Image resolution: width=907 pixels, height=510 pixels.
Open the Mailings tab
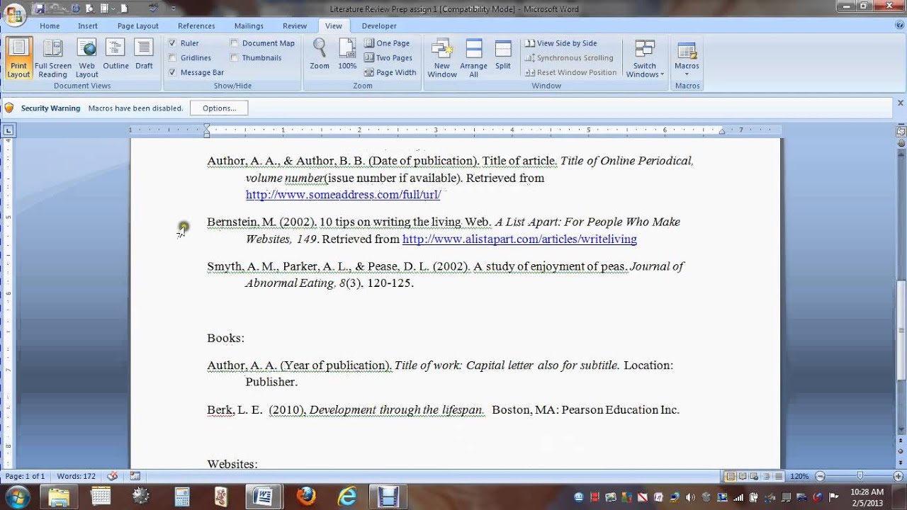click(x=249, y=26)
